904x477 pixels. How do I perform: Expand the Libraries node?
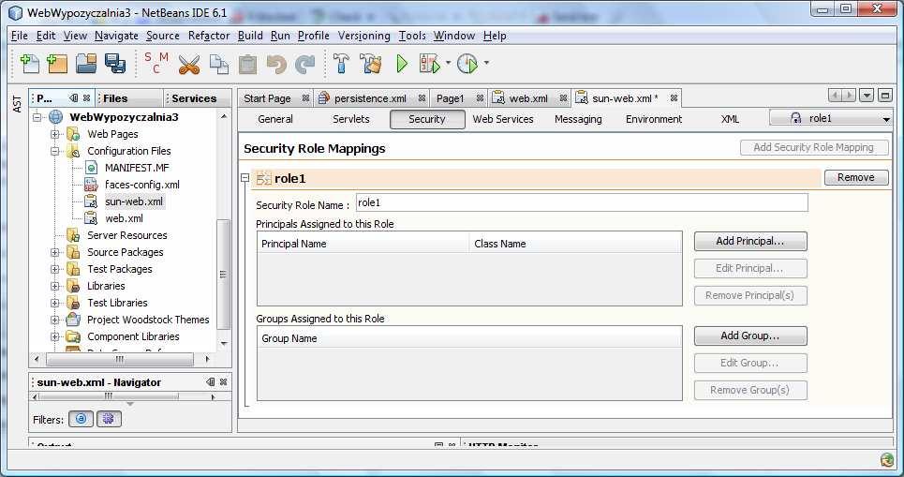click(x=54, y=286)
